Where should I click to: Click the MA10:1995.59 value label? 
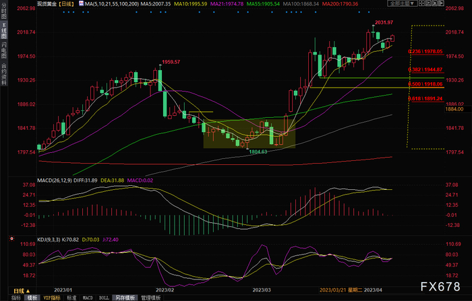click(191, 4)
